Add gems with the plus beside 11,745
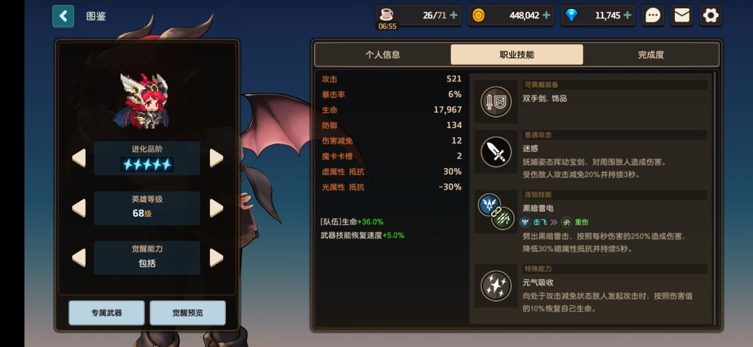Image resolution: width=753 pixels, height=347 pixels. (627, 15)
